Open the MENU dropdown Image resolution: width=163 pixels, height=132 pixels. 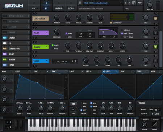click(x=140, y=3)
